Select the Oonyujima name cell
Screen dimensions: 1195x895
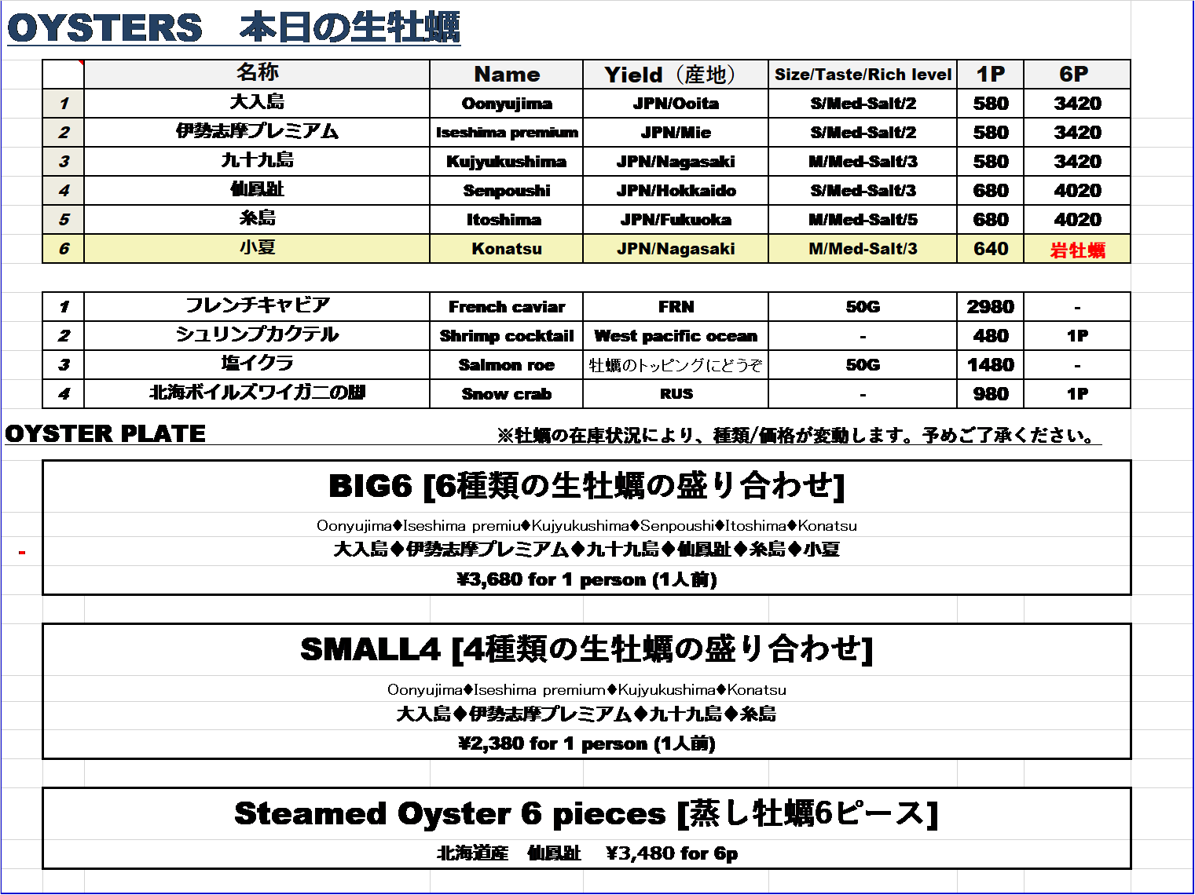[507, 104]
